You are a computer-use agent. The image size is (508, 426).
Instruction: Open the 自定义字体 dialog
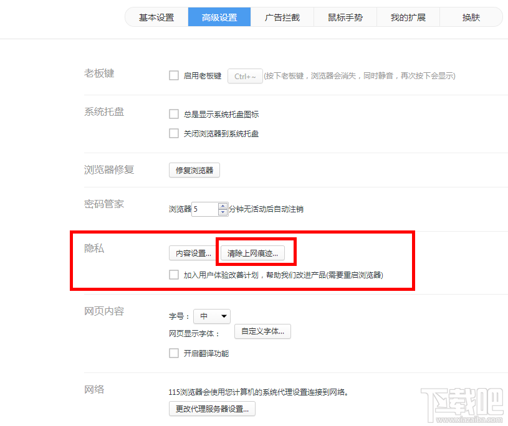coord(262,331)
